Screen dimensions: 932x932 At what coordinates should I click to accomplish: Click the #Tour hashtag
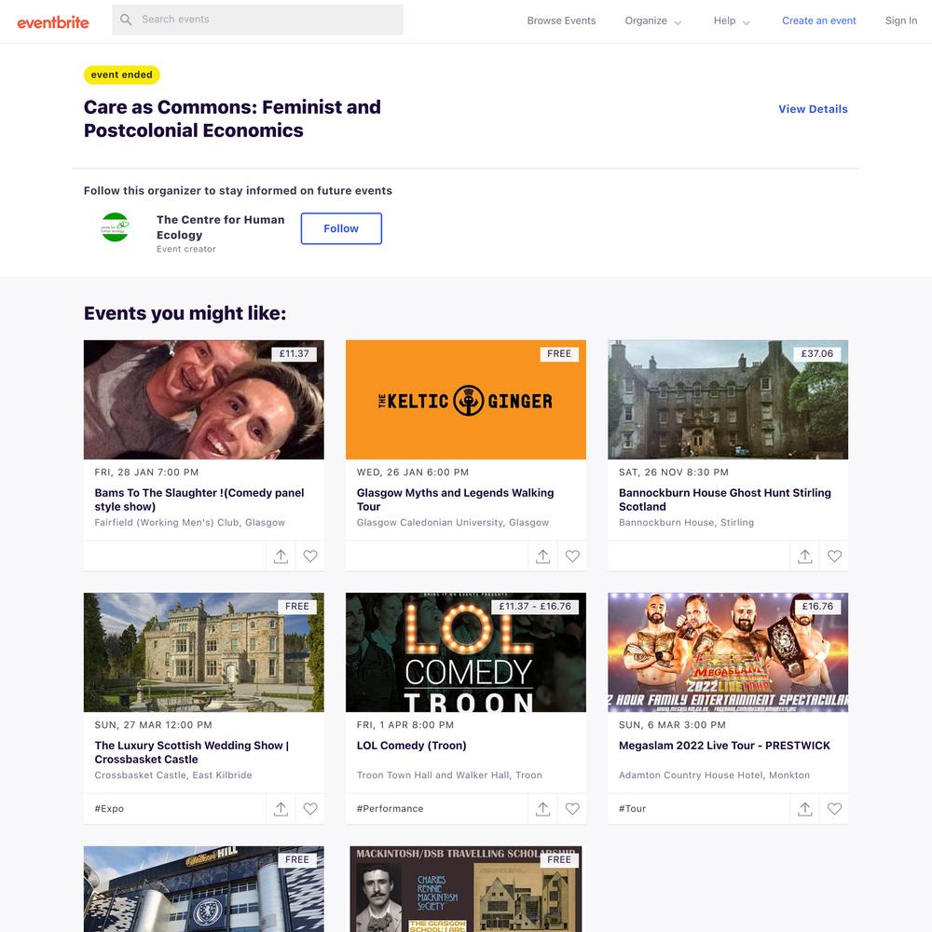pos(633,808)
